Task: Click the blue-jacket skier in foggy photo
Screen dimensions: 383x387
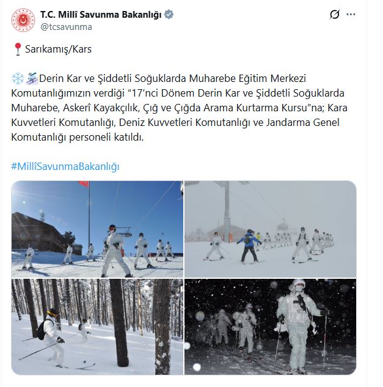Action: [x=249, y=246]
